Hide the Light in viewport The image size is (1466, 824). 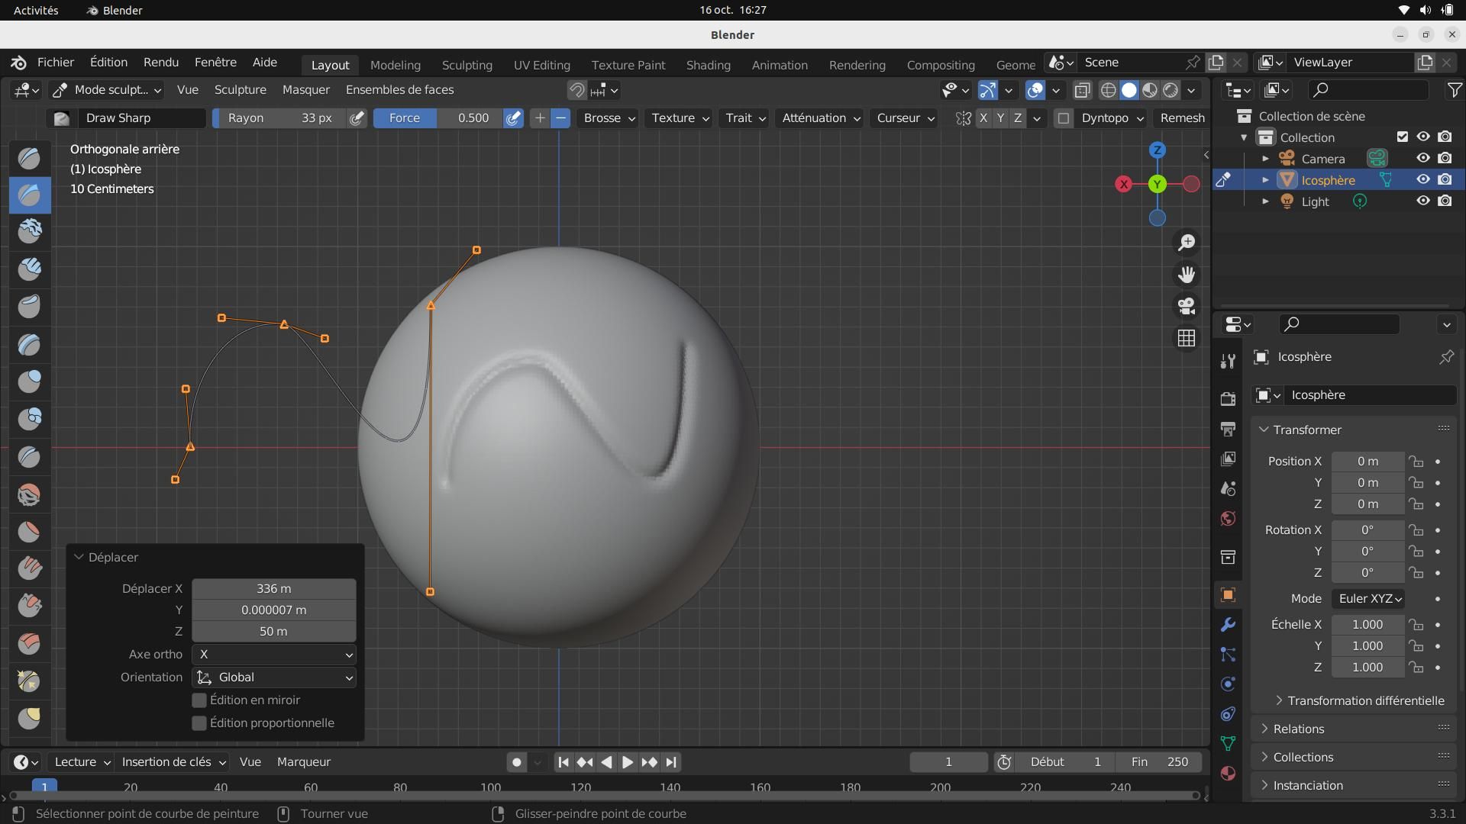tap(1423, 201)
